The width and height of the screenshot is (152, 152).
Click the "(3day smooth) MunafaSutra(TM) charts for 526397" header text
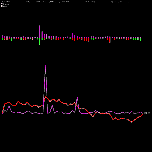coord(47,2)
